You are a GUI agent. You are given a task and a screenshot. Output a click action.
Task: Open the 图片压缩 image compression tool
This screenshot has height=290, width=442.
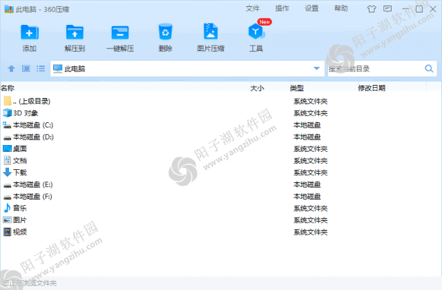click(211, 31)
